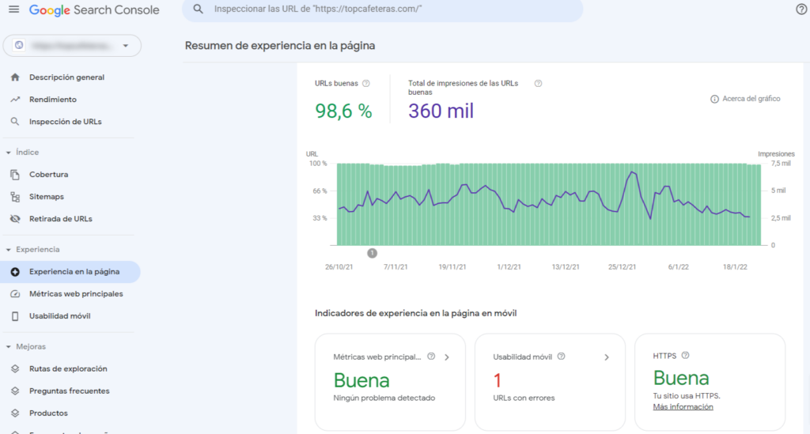
Task: Click the info icon beside Acerca del gráfico
Action: 714,99
